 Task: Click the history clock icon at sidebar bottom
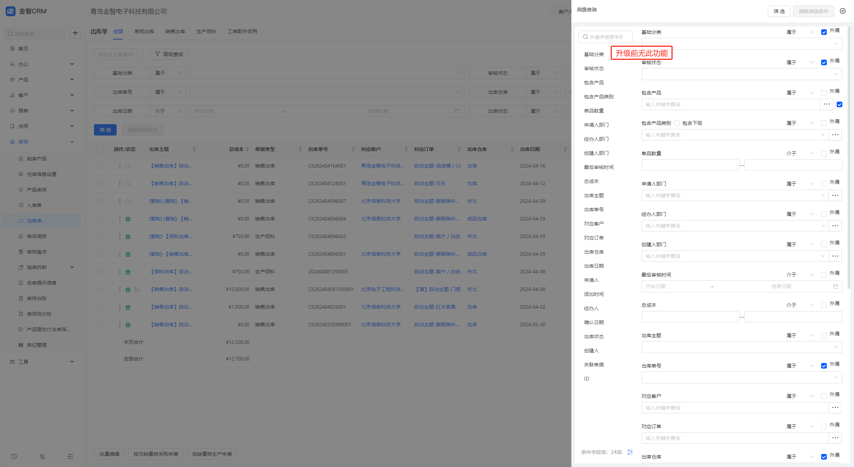(14, 456)
